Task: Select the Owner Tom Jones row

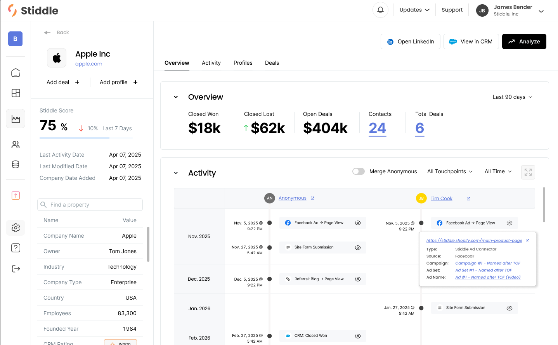Action: point(90,251)
